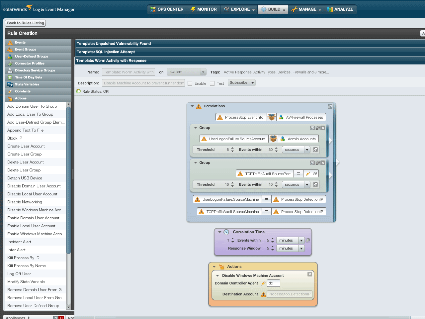Click add-group icon in UserLogonFailure group header
Image resolution: width=425 pixels, height=319 pixels.
[312, 128]
